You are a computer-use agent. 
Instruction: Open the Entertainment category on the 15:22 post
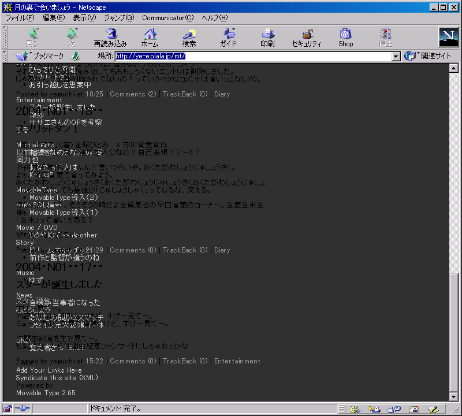(x=237, y=361)
